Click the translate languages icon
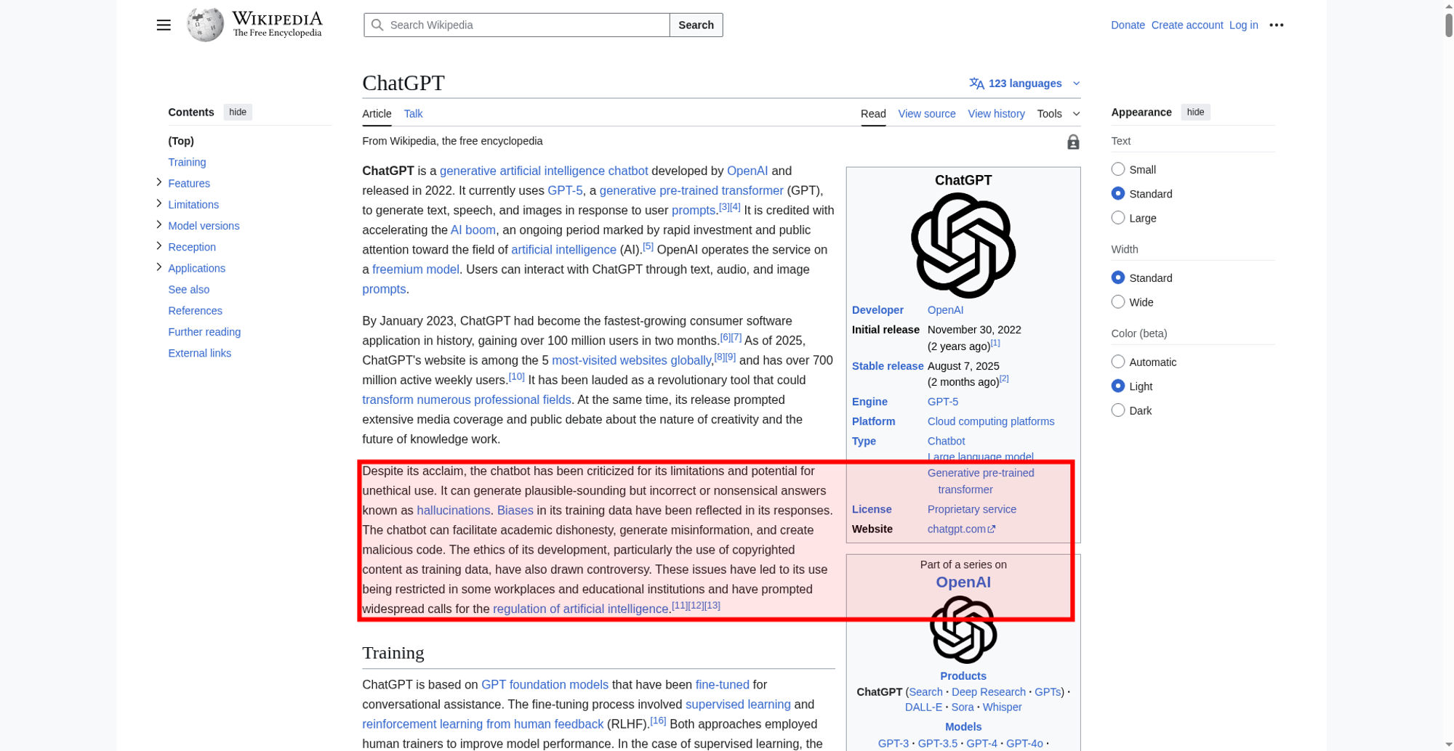The height and width of the screenshot is (751, 1454). pos(976,84)
